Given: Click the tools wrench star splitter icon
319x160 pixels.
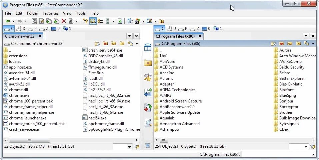Looking at the screenshot, I should 148,78.
